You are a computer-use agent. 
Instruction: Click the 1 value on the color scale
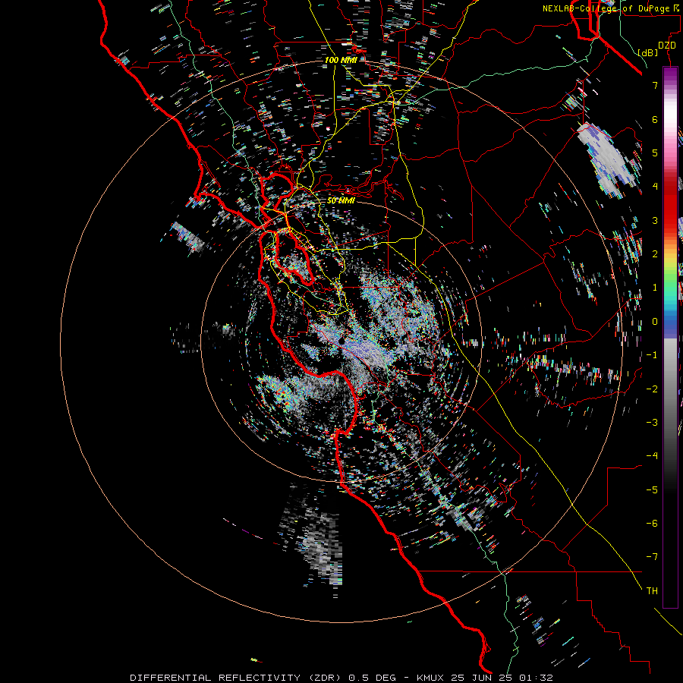pos(655,288)
